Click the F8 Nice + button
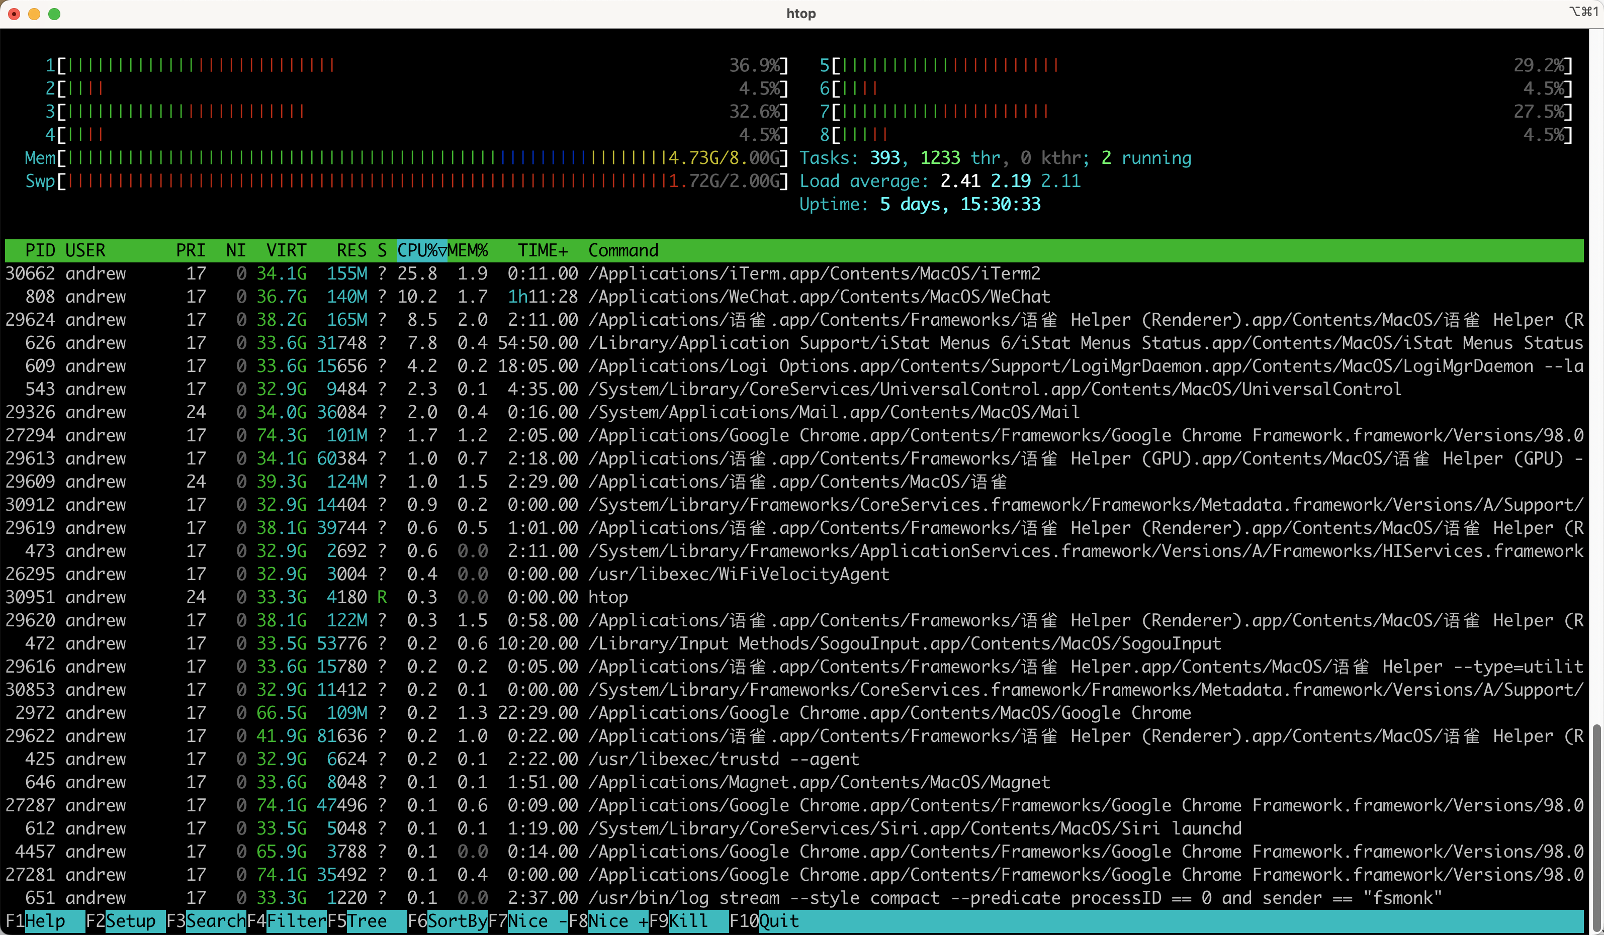 [x=617, y=921]
